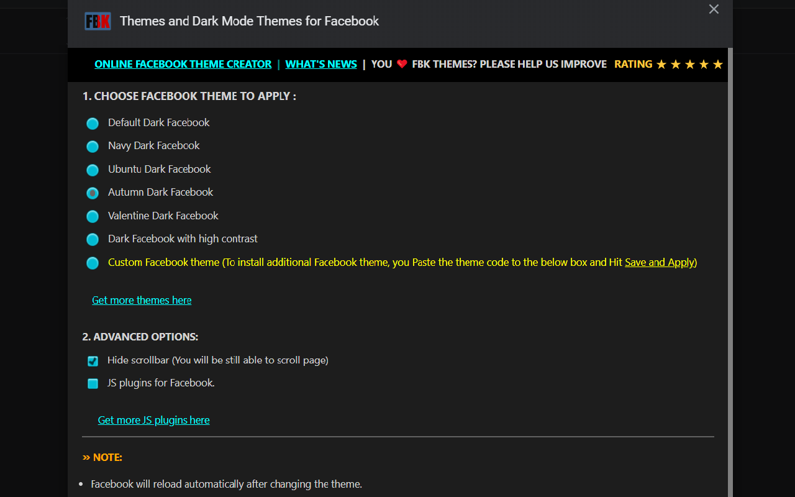Enable JS plugins for Facebook checkbox
The image size is (795, 497).
93,384
